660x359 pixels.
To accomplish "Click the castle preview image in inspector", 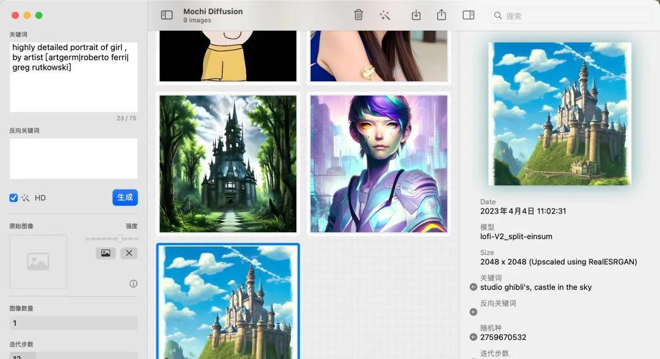I will click(x=560, y=114).
